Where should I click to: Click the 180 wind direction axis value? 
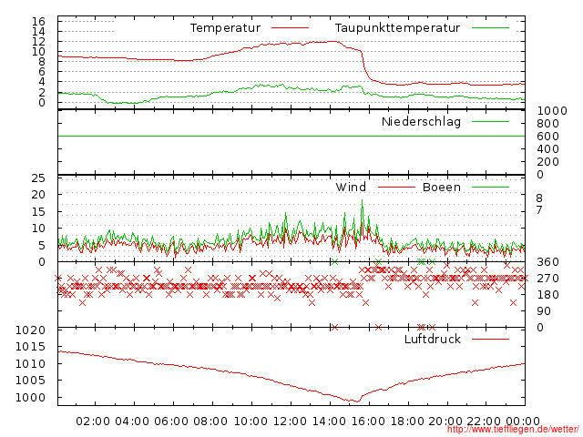click(x=547, y=295)
